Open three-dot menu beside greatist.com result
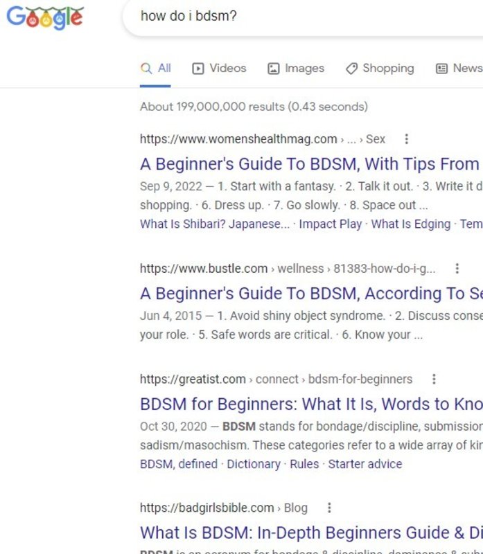Viewport: 483px width, 554px height. pos(434,379)
